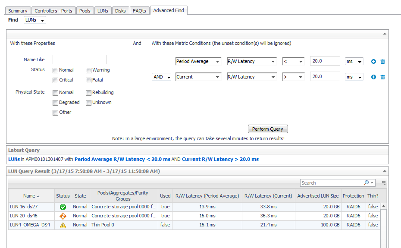The height and width of the screenshot is (248, 401).
Task: Select the Advanced Find tab
Action: 169,10
